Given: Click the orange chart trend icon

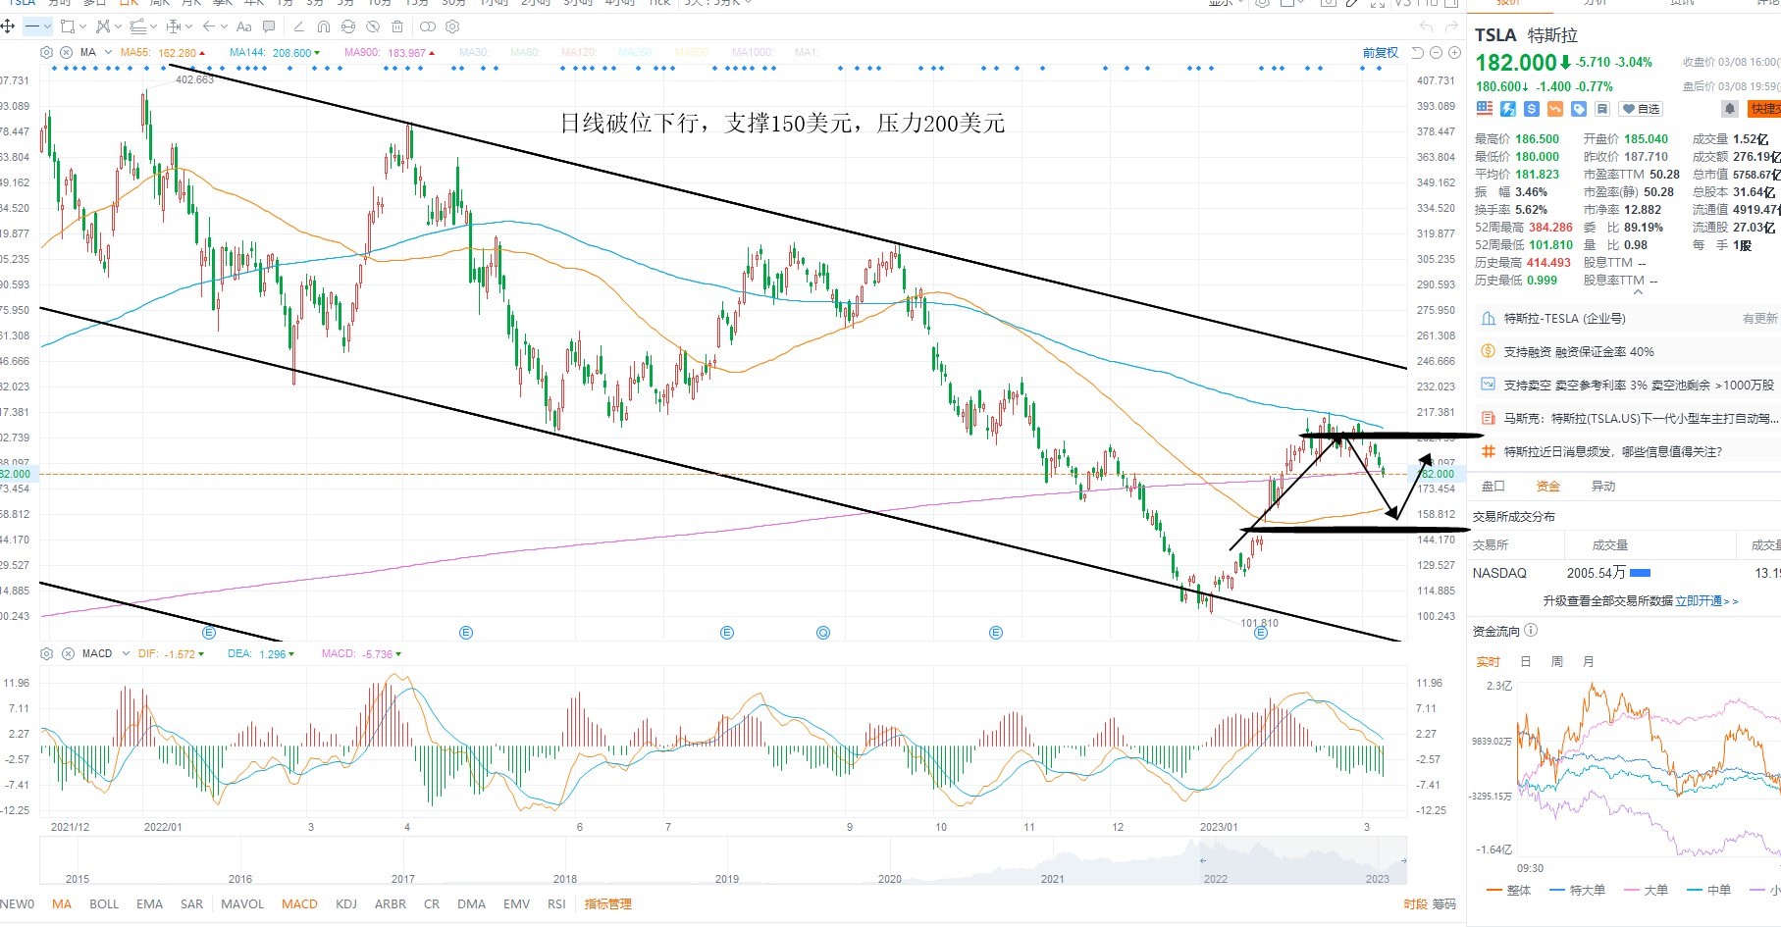Looking at the screenshot, I should [1555, 109].
